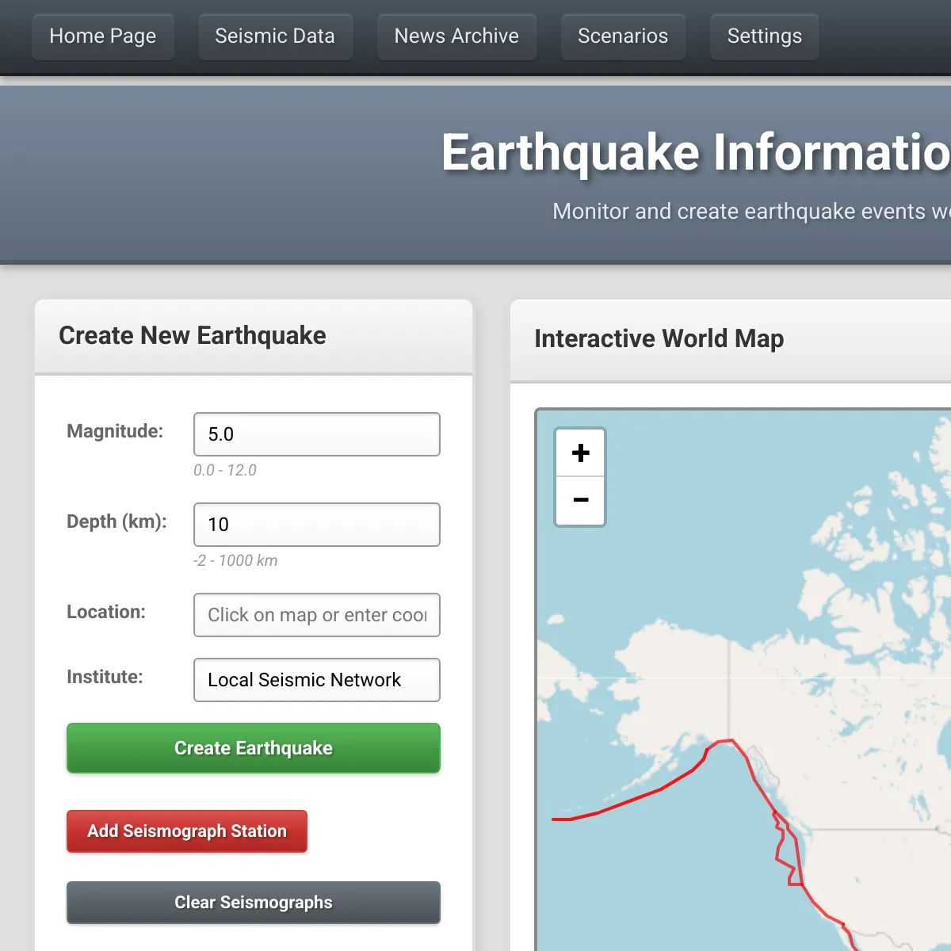Image resolution: width=951 pixels, height=951 pixels.
Task: Switch to the Scenarios page
Action: [623, 36]
